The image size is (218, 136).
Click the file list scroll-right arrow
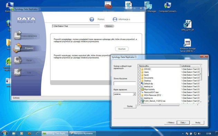198,105
